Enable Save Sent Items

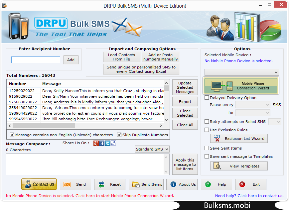pyautogui.click(x=207, y=148)
